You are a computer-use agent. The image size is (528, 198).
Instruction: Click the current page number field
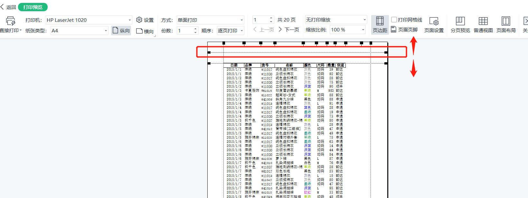click(260, 20)
